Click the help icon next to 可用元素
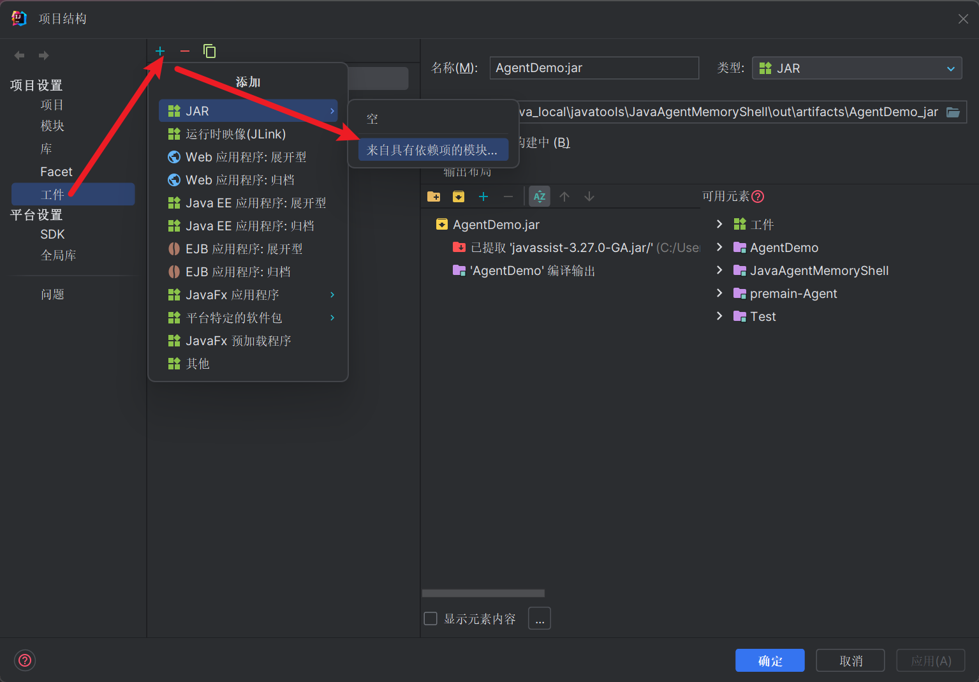This screenshot has height=682, width=979. pos(758,196)
